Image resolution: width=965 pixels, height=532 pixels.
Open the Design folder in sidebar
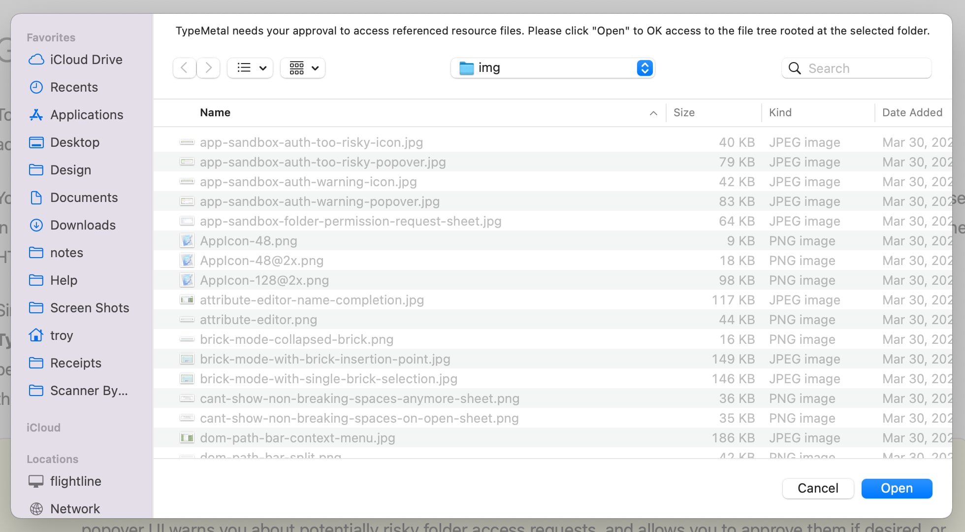pyautogui.click(x=60, y=170)
